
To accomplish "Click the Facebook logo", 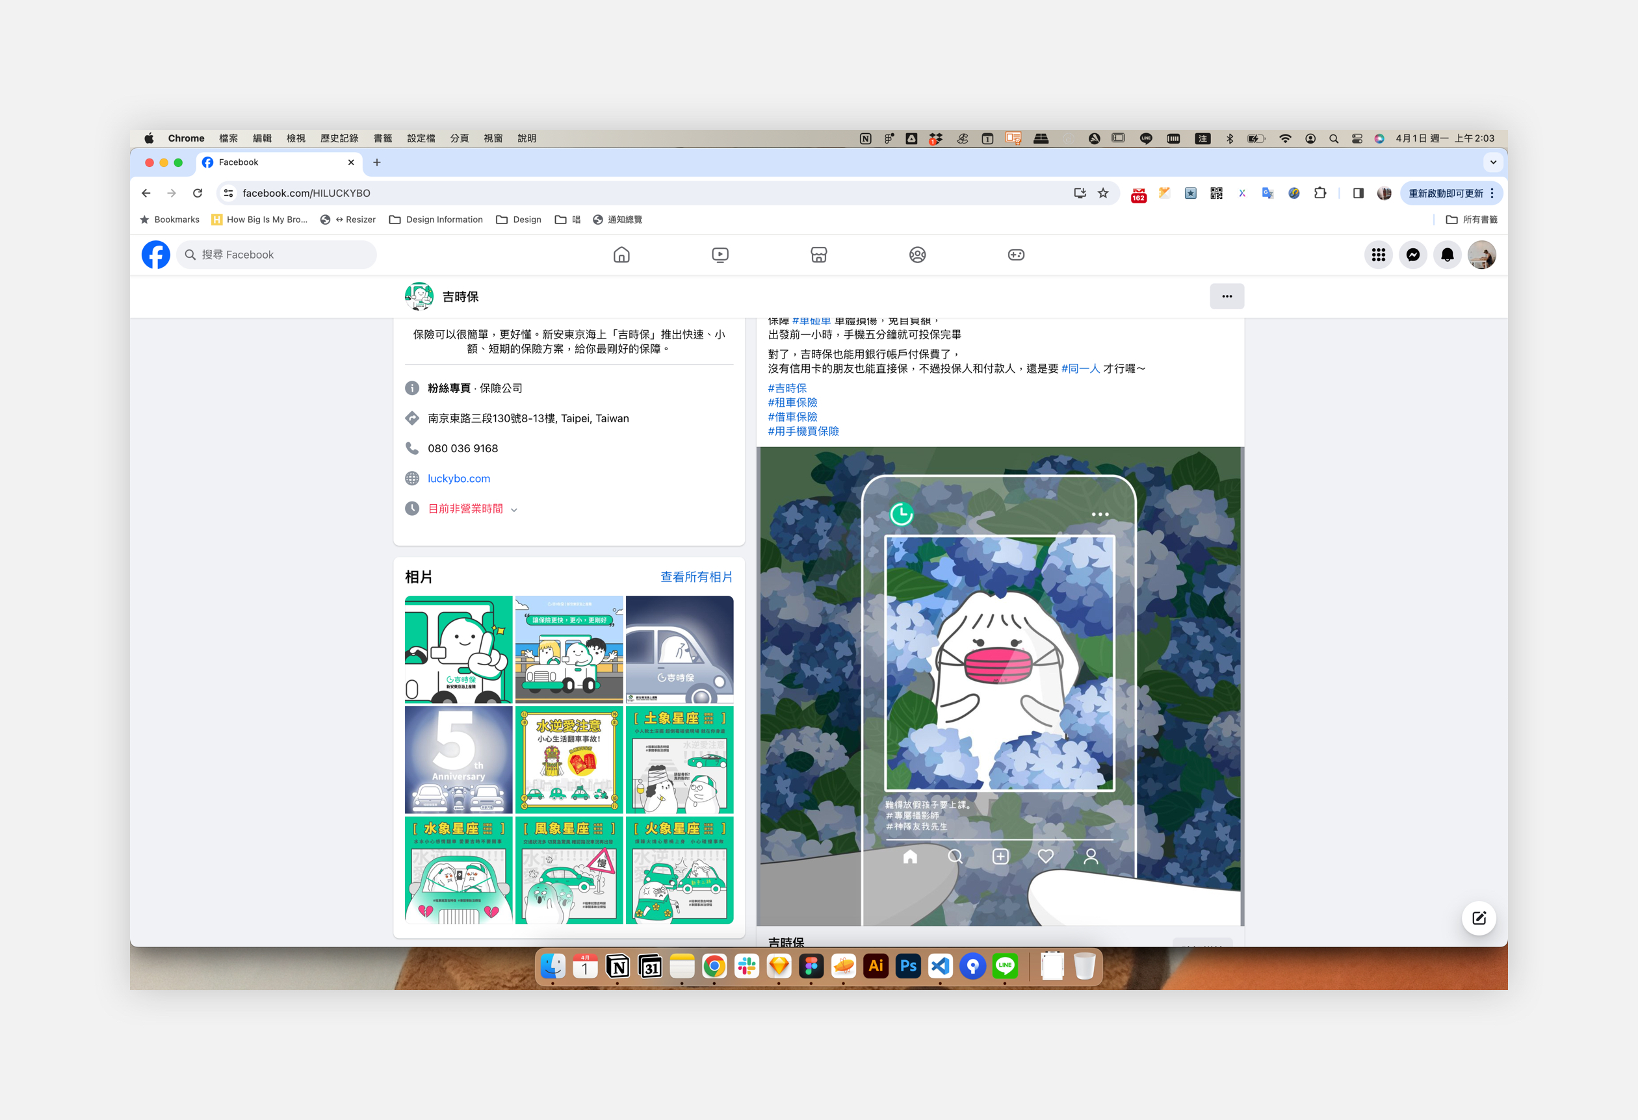I will (156, 255).
